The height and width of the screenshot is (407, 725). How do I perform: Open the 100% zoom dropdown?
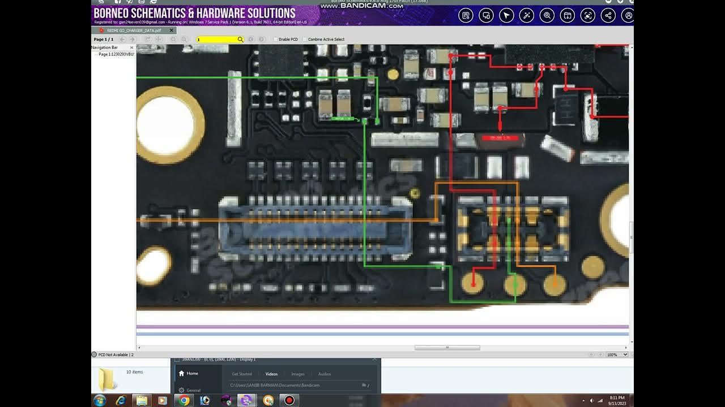click(617, 354)
